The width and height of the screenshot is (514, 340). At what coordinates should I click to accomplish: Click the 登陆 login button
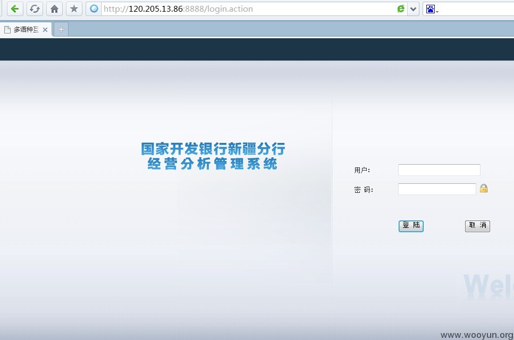(x=411, y=226)
